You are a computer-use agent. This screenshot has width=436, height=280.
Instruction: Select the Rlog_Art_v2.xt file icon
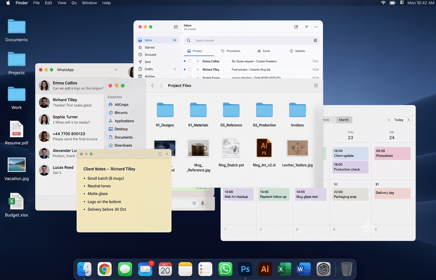click(x=264, y=148)
